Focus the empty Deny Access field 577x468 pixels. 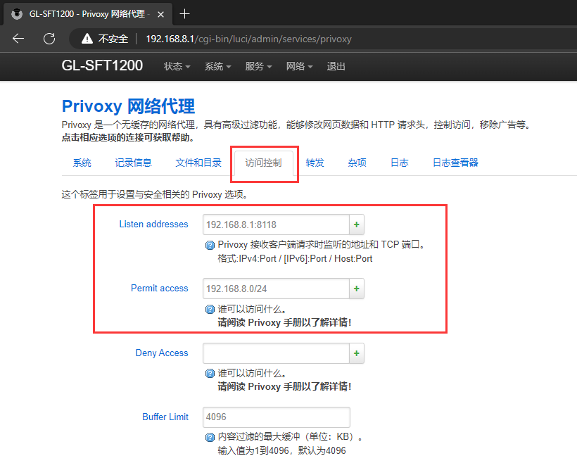coord(276,353)
